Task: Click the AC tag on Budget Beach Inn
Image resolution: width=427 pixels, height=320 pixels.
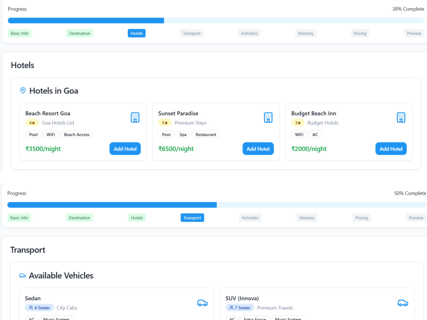Action: [315, 134]
